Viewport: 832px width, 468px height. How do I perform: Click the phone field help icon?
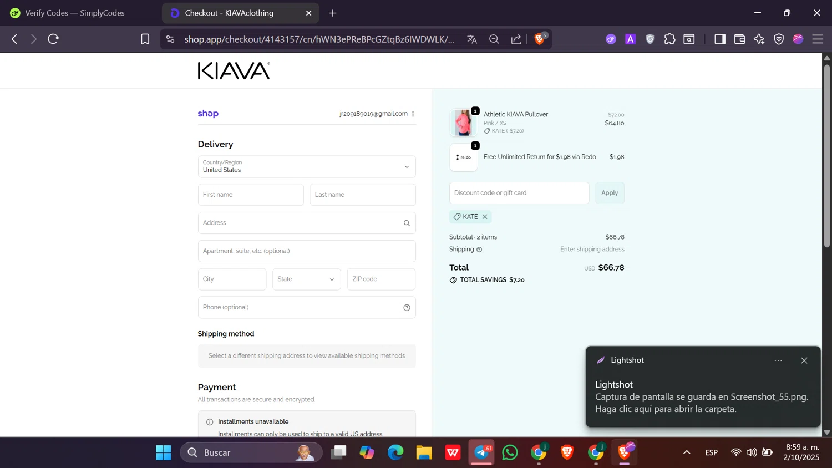click(x=407, y=308)
